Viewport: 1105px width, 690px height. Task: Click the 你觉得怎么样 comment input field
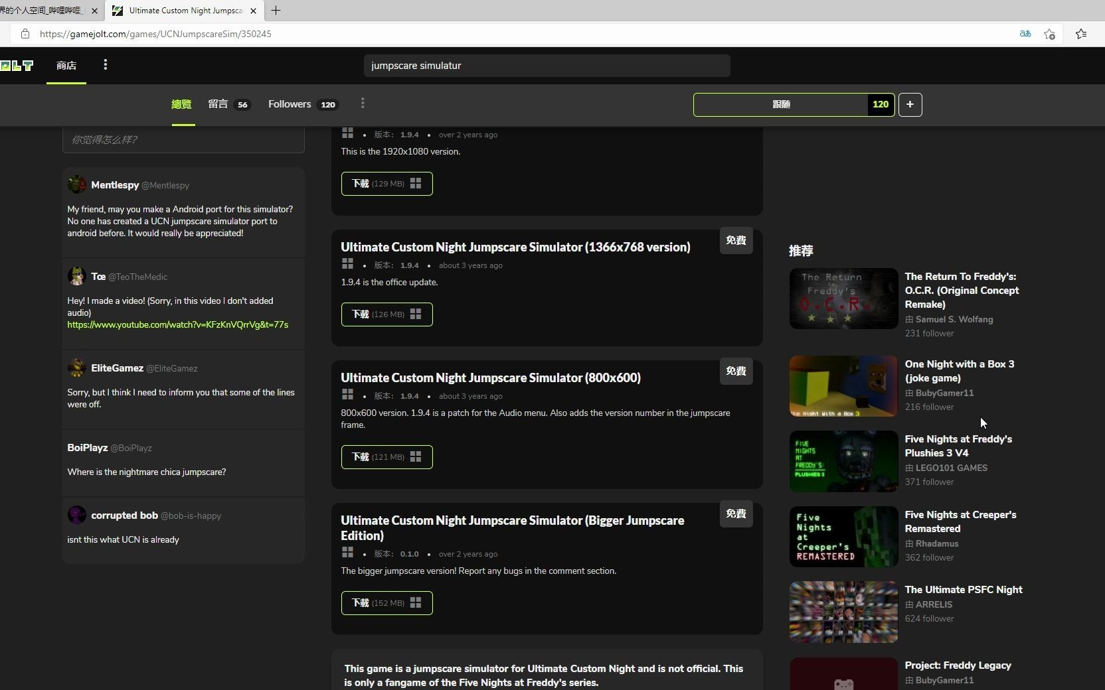[183, 140]
